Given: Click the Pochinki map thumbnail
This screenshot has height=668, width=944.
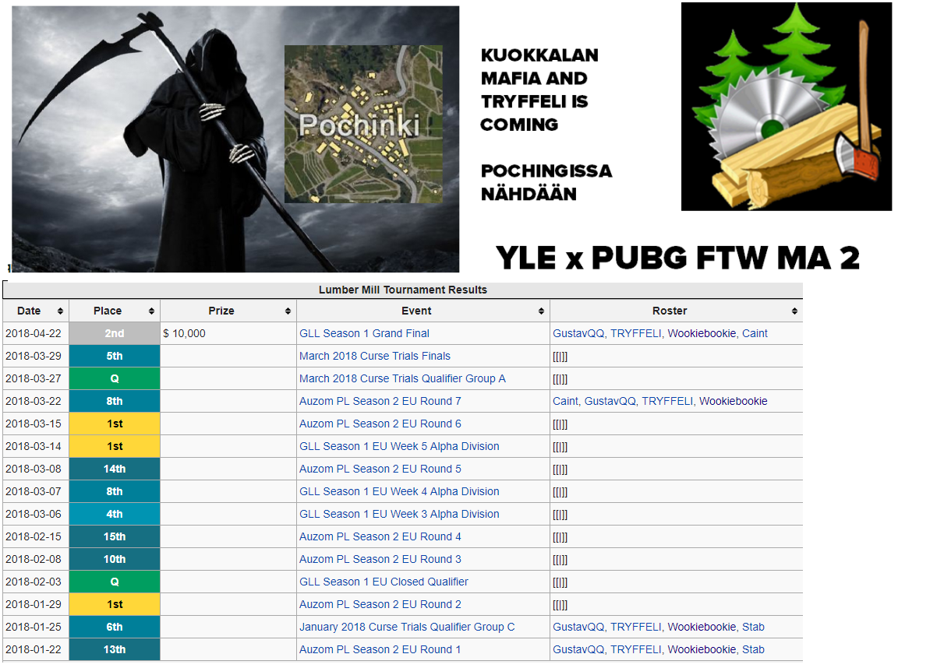Looking at the screenshot, I should coord(363,124).
